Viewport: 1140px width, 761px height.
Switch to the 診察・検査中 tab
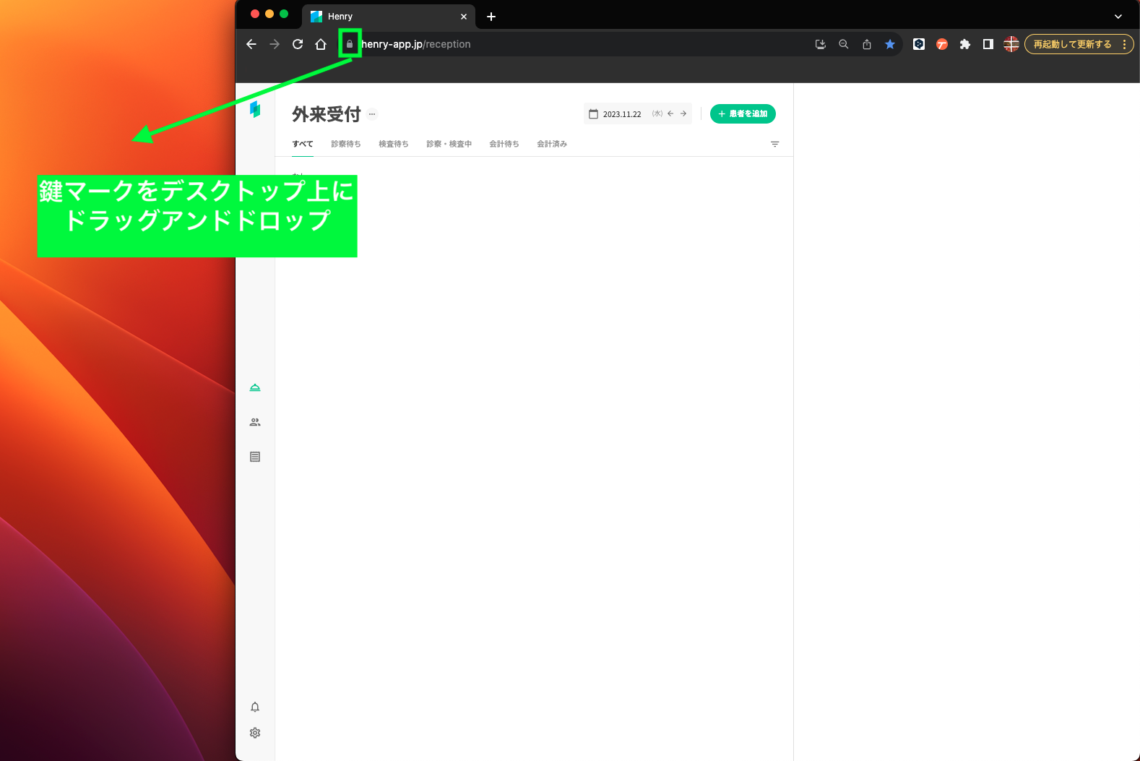[x=449, y=144]
